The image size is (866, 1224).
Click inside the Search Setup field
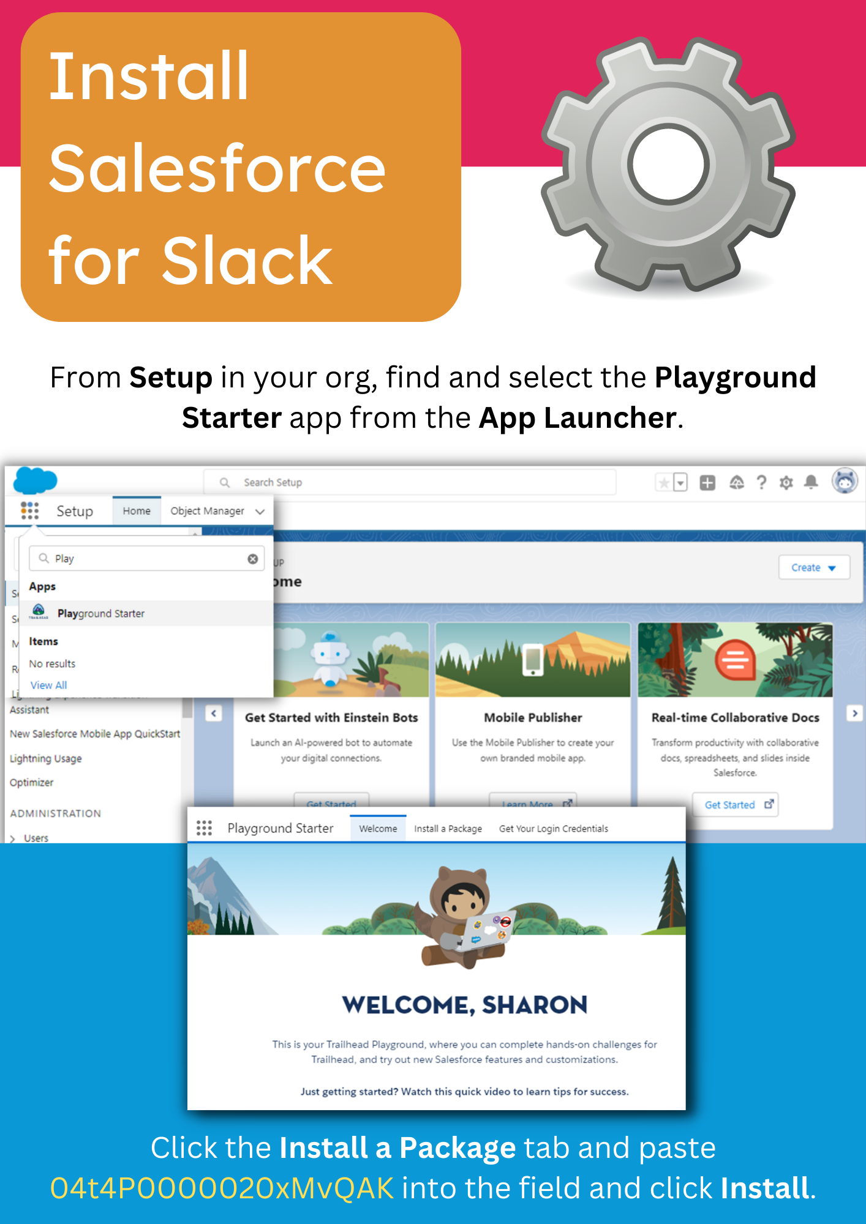coord(410,482)
